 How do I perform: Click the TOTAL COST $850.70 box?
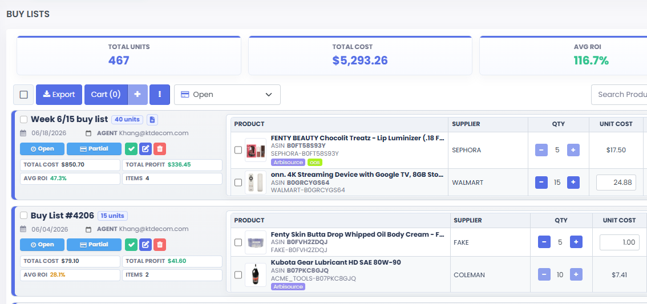click(70, 165)
